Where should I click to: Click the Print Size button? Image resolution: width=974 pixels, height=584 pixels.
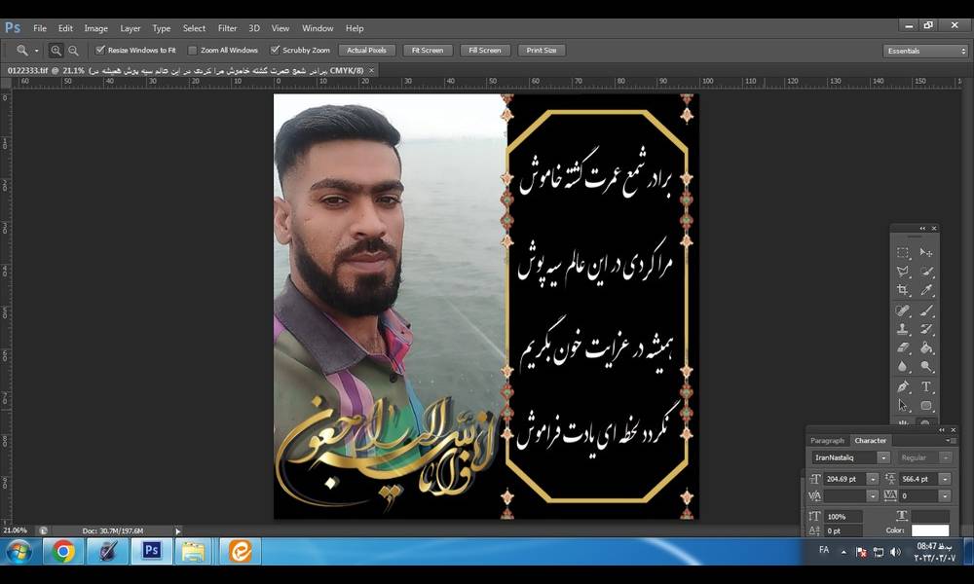tap(542, 50)
